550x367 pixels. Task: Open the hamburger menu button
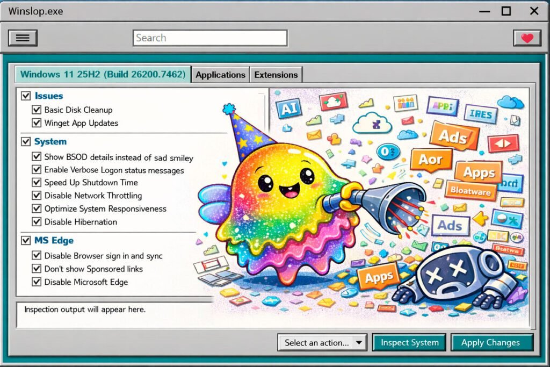(x=23, y=38)
